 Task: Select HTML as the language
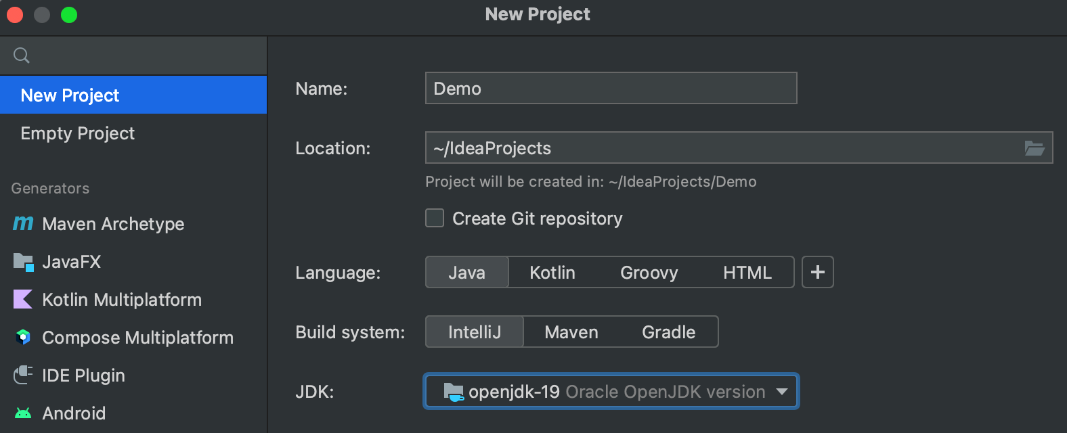(747, 272)
